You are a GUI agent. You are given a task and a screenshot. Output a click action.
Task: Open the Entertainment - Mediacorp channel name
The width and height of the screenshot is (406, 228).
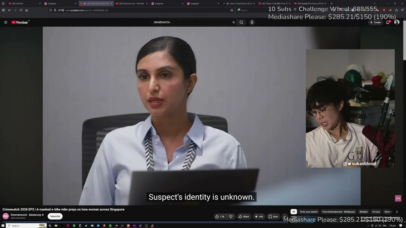pos(26,215)
